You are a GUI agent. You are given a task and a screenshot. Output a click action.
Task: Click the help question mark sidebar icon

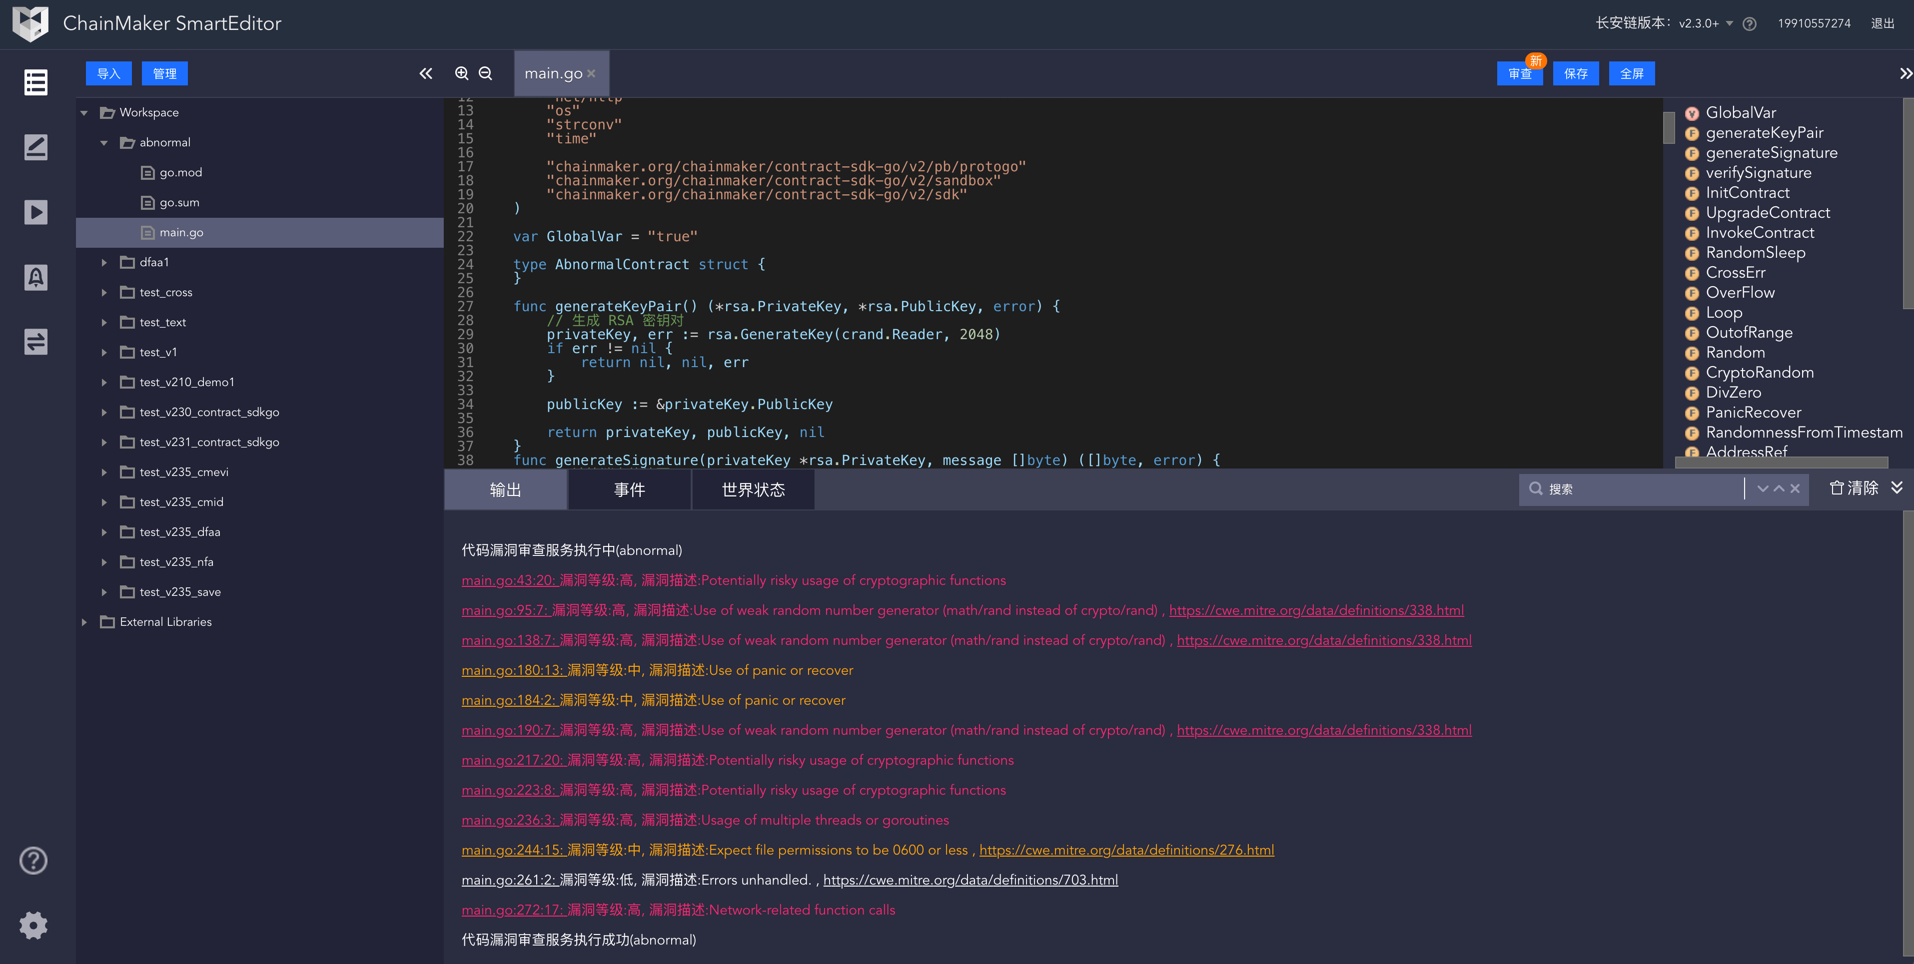pyautogui.click(x=33, y=860)
